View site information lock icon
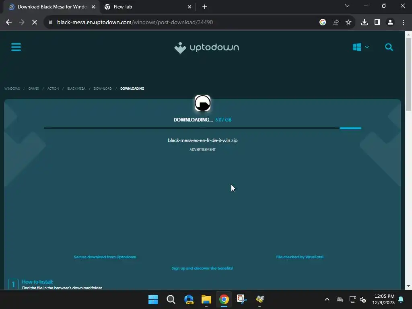Screen dimensions: 412x309 pyautogui.click(x=51, y=23)
